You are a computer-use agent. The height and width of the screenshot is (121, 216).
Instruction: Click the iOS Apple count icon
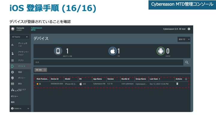pos(112,51)
